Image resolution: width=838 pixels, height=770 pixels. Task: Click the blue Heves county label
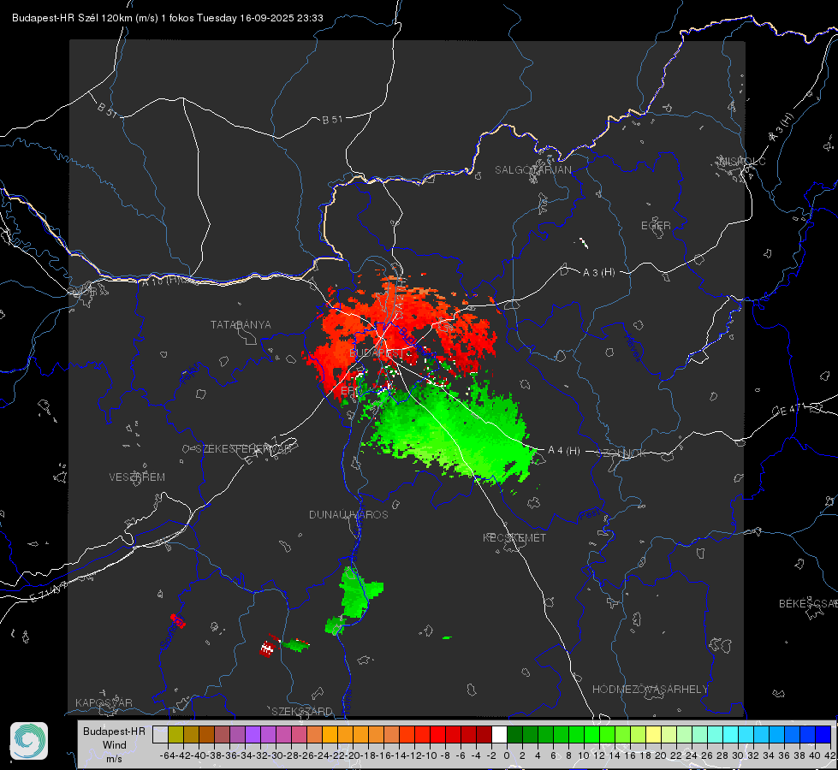(633, 348)
